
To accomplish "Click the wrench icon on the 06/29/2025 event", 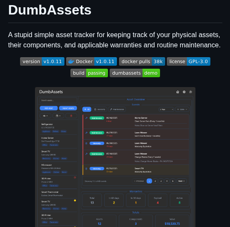I will point(86,133).
